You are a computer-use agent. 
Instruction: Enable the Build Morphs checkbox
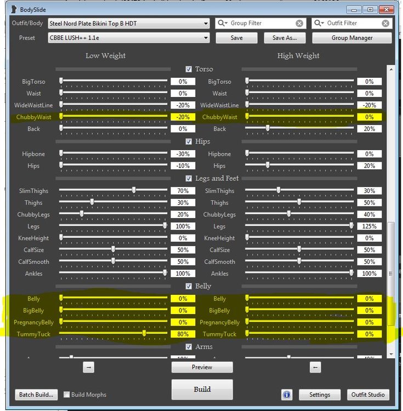(x=67, y=395)
